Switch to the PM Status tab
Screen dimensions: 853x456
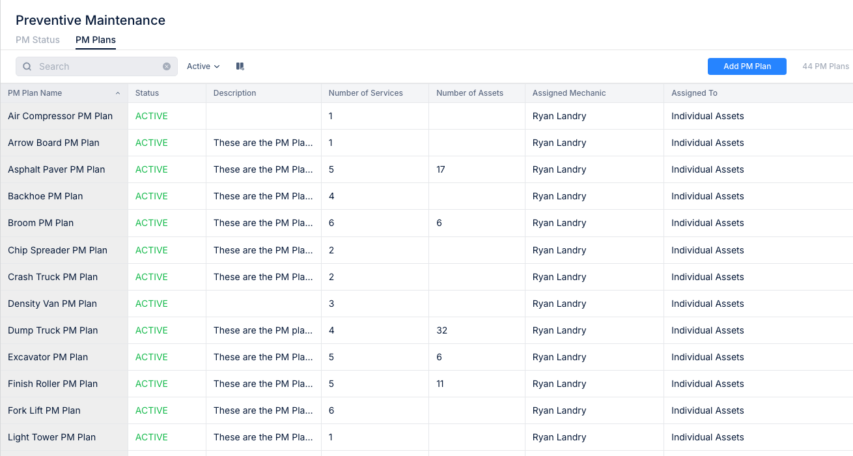coord(37,40)
